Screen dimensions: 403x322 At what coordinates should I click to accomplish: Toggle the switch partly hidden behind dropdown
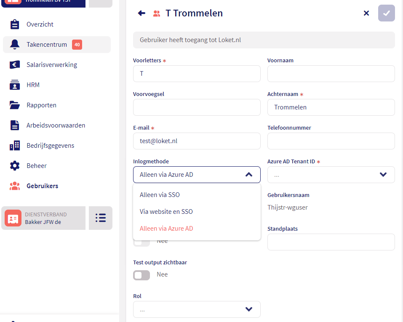[x=141, y=242]
